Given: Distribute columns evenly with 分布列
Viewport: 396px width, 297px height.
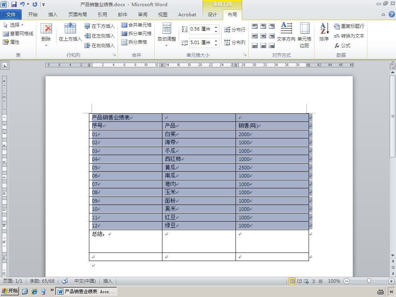Looking at the screenshot, I should click(235, 42).
